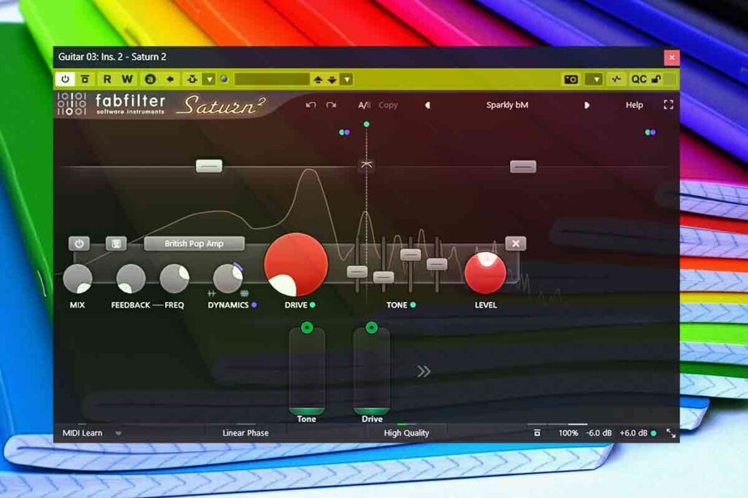Image resolution: width=748 pixels, height=498 pixels.
Task: Click the left band level handle
Action: click(x=209, y=166)
